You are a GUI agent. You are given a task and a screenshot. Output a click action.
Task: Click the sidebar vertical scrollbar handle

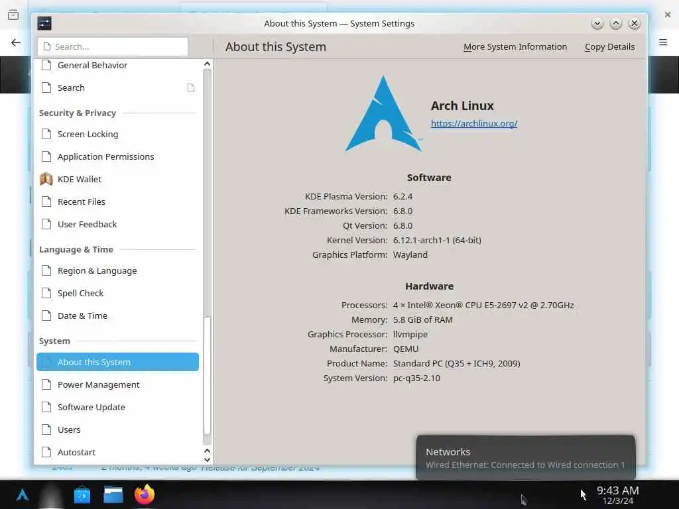tap(207, 375)
